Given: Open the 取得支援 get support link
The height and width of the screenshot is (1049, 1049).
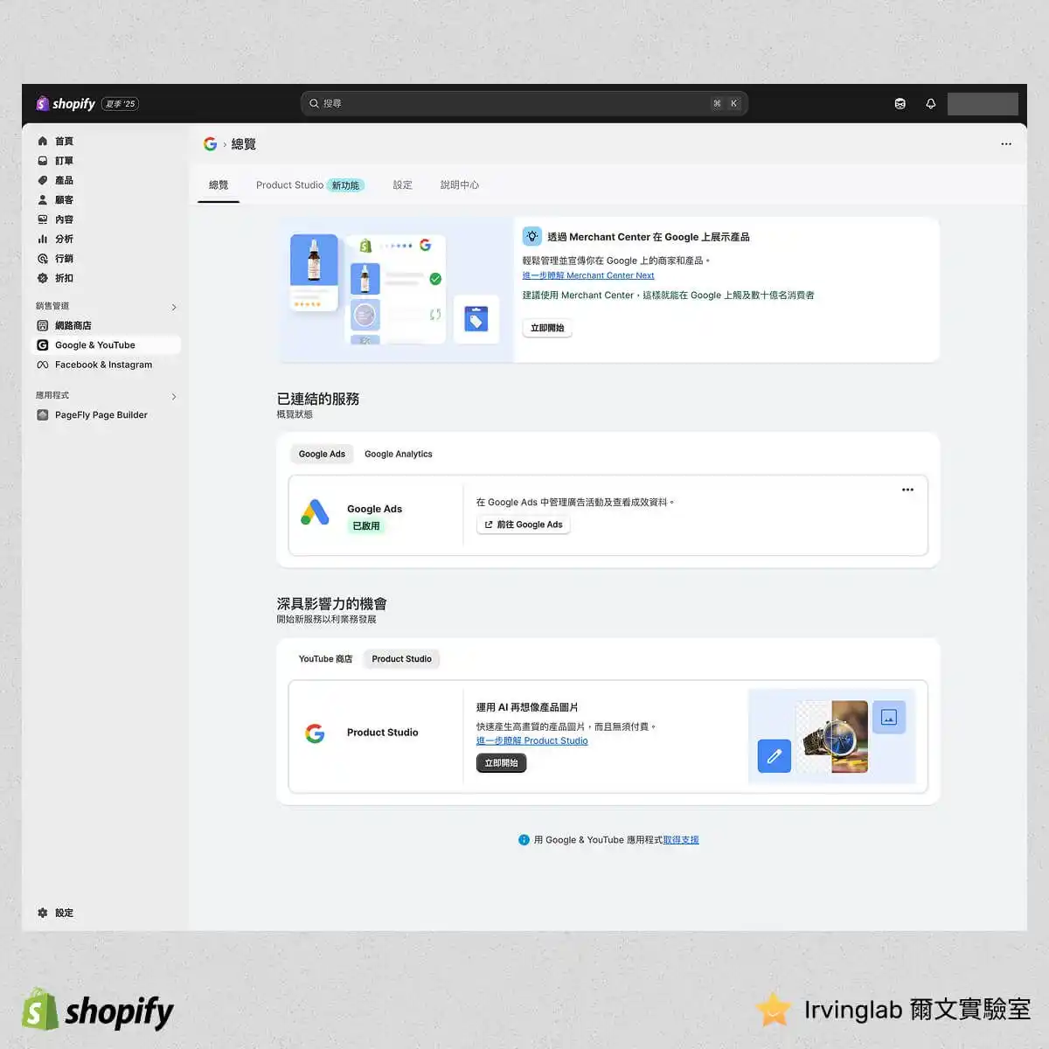Looking at the screenshot, I should [681, 840].
